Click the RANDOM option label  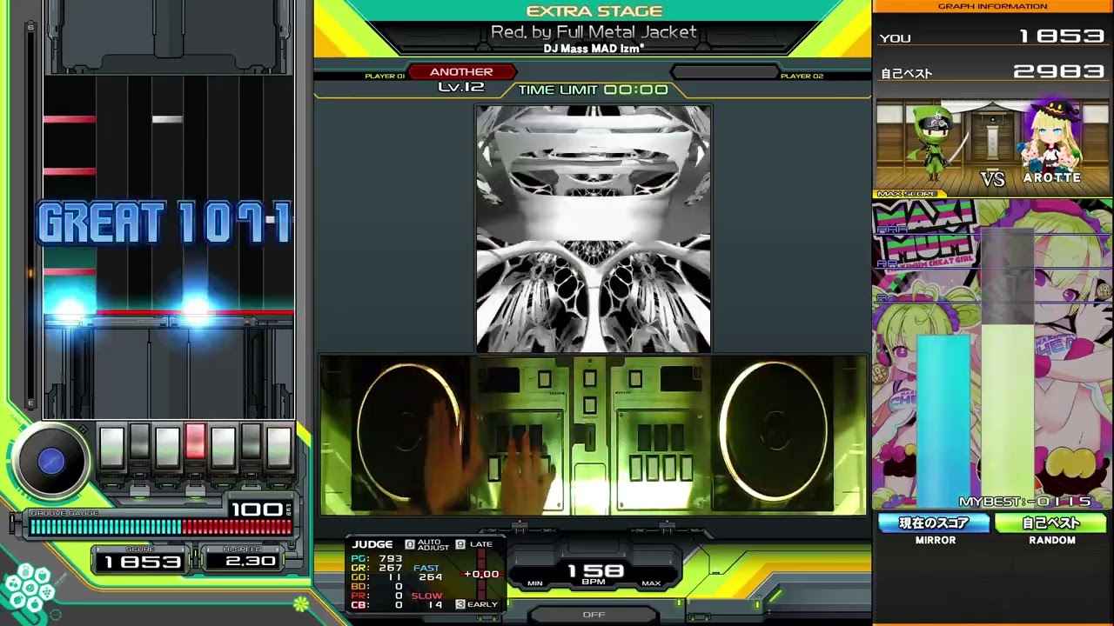point(1052,540)
